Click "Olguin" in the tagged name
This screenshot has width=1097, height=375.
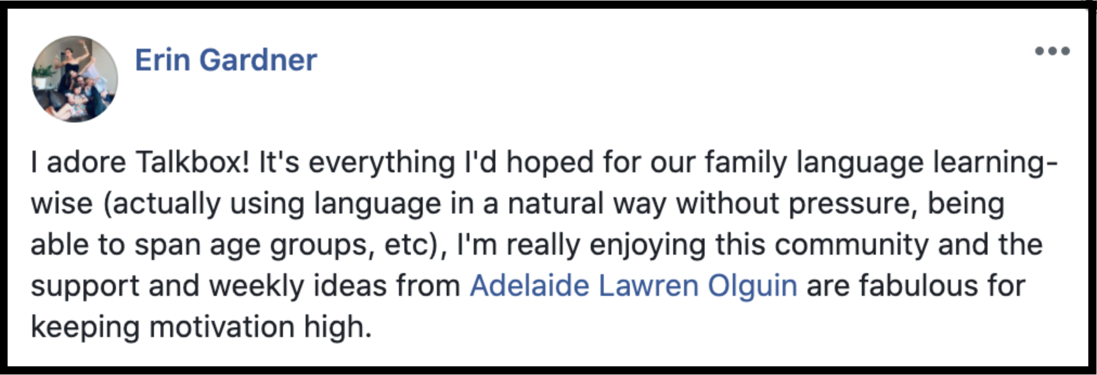click(752, 287)
